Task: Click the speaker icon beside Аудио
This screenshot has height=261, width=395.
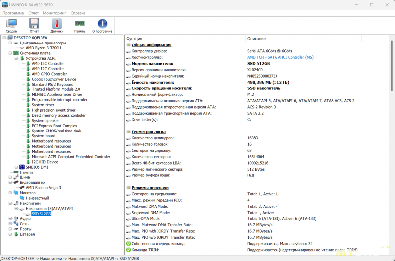Action: point(16,218)
